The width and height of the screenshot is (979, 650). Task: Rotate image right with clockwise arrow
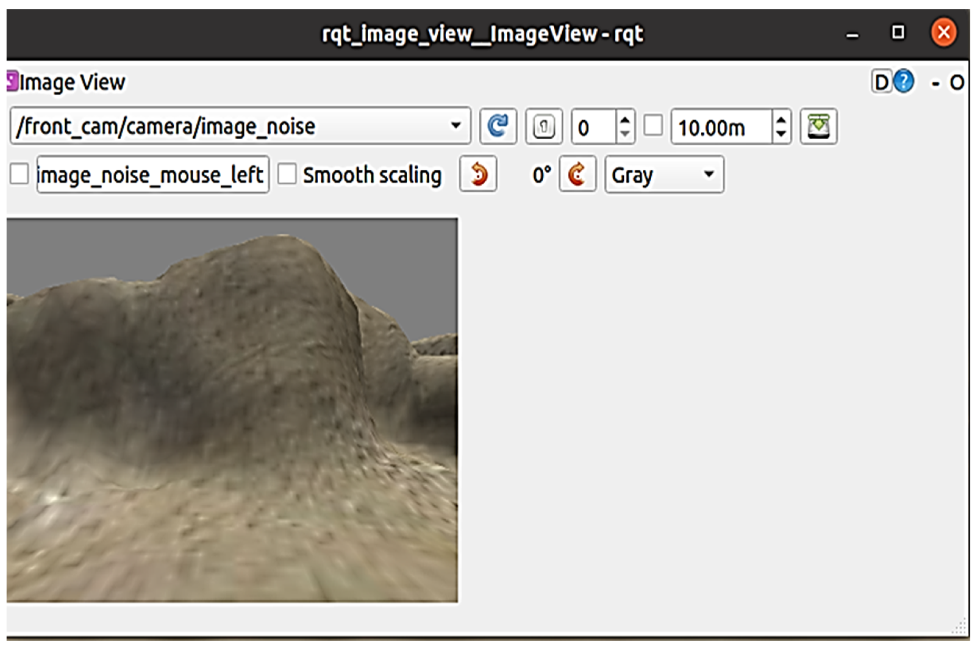coord(577,174)
